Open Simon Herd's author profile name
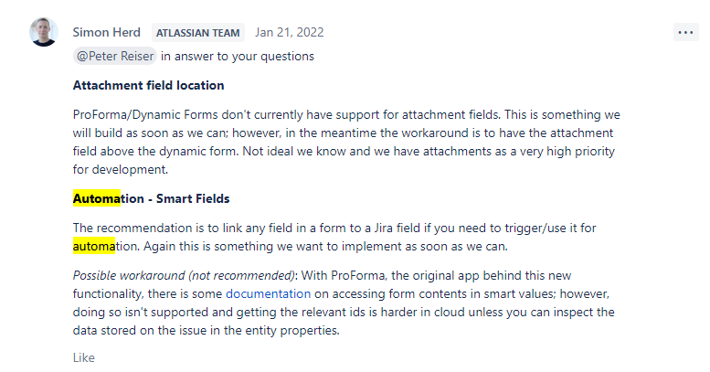The width and height of the screenshot is (710, 372). pos(106,33)
